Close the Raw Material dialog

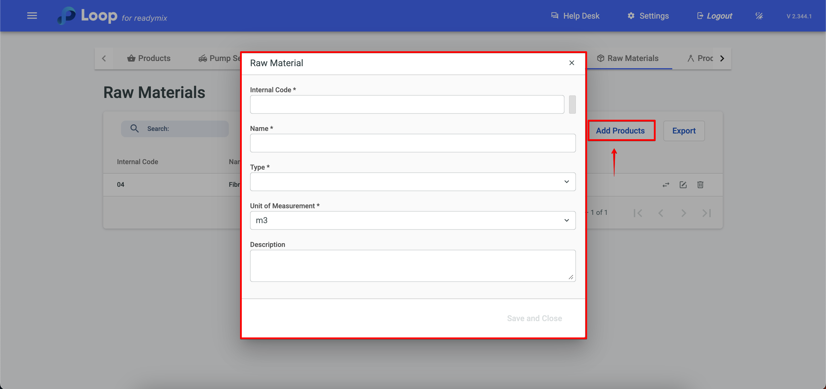tap(571, 63)
